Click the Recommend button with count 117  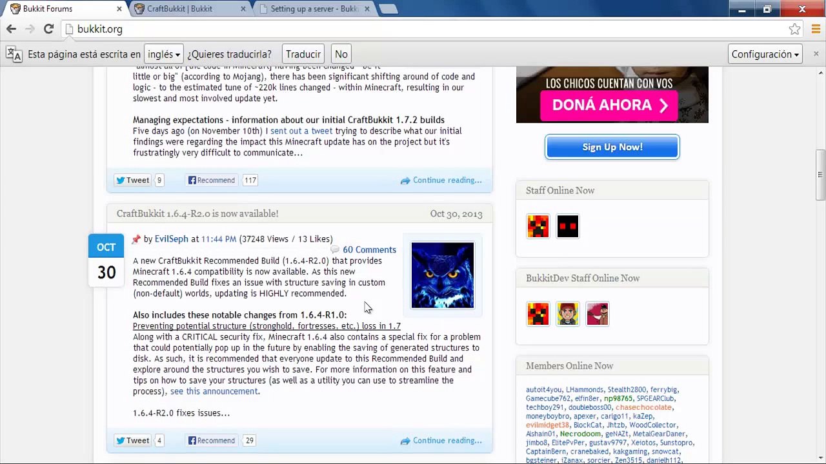click(212, 180)
